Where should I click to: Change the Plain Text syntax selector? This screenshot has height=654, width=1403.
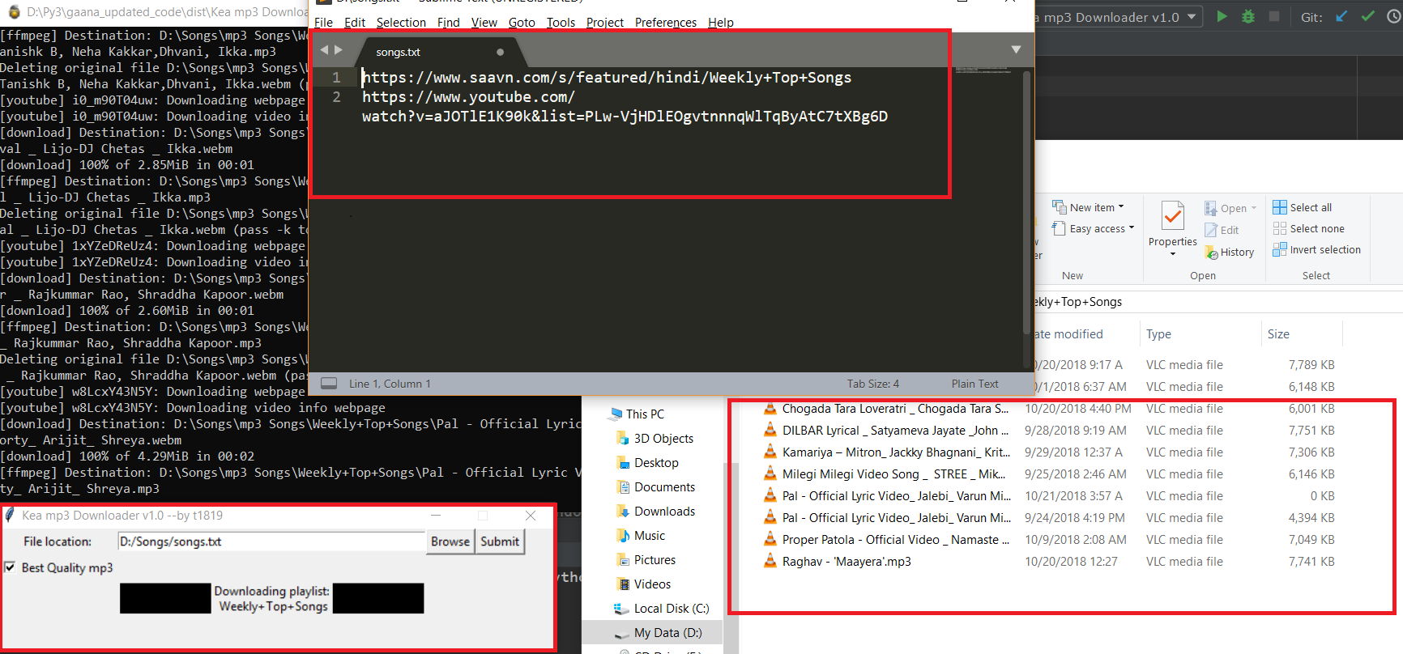click(x=975, y=384)
